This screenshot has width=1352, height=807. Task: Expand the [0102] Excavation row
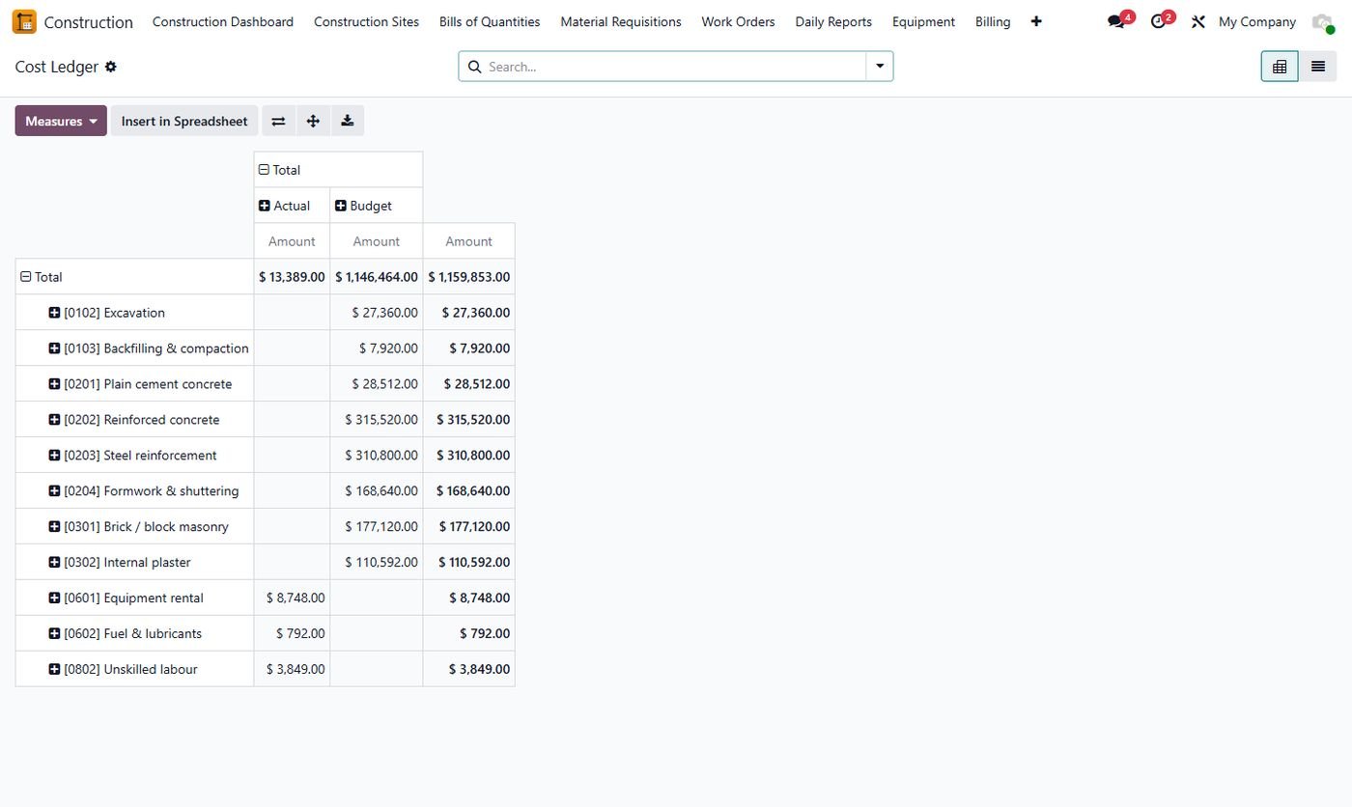tap(134, 313)
